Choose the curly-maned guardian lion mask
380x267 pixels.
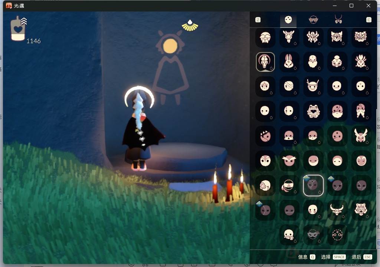pos(361,37)
